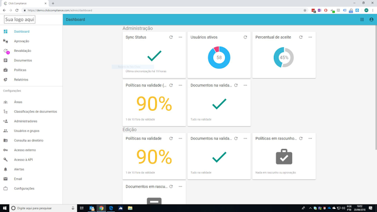
Task: Open Edição Políticas na validade options
Action: point(180,139)
